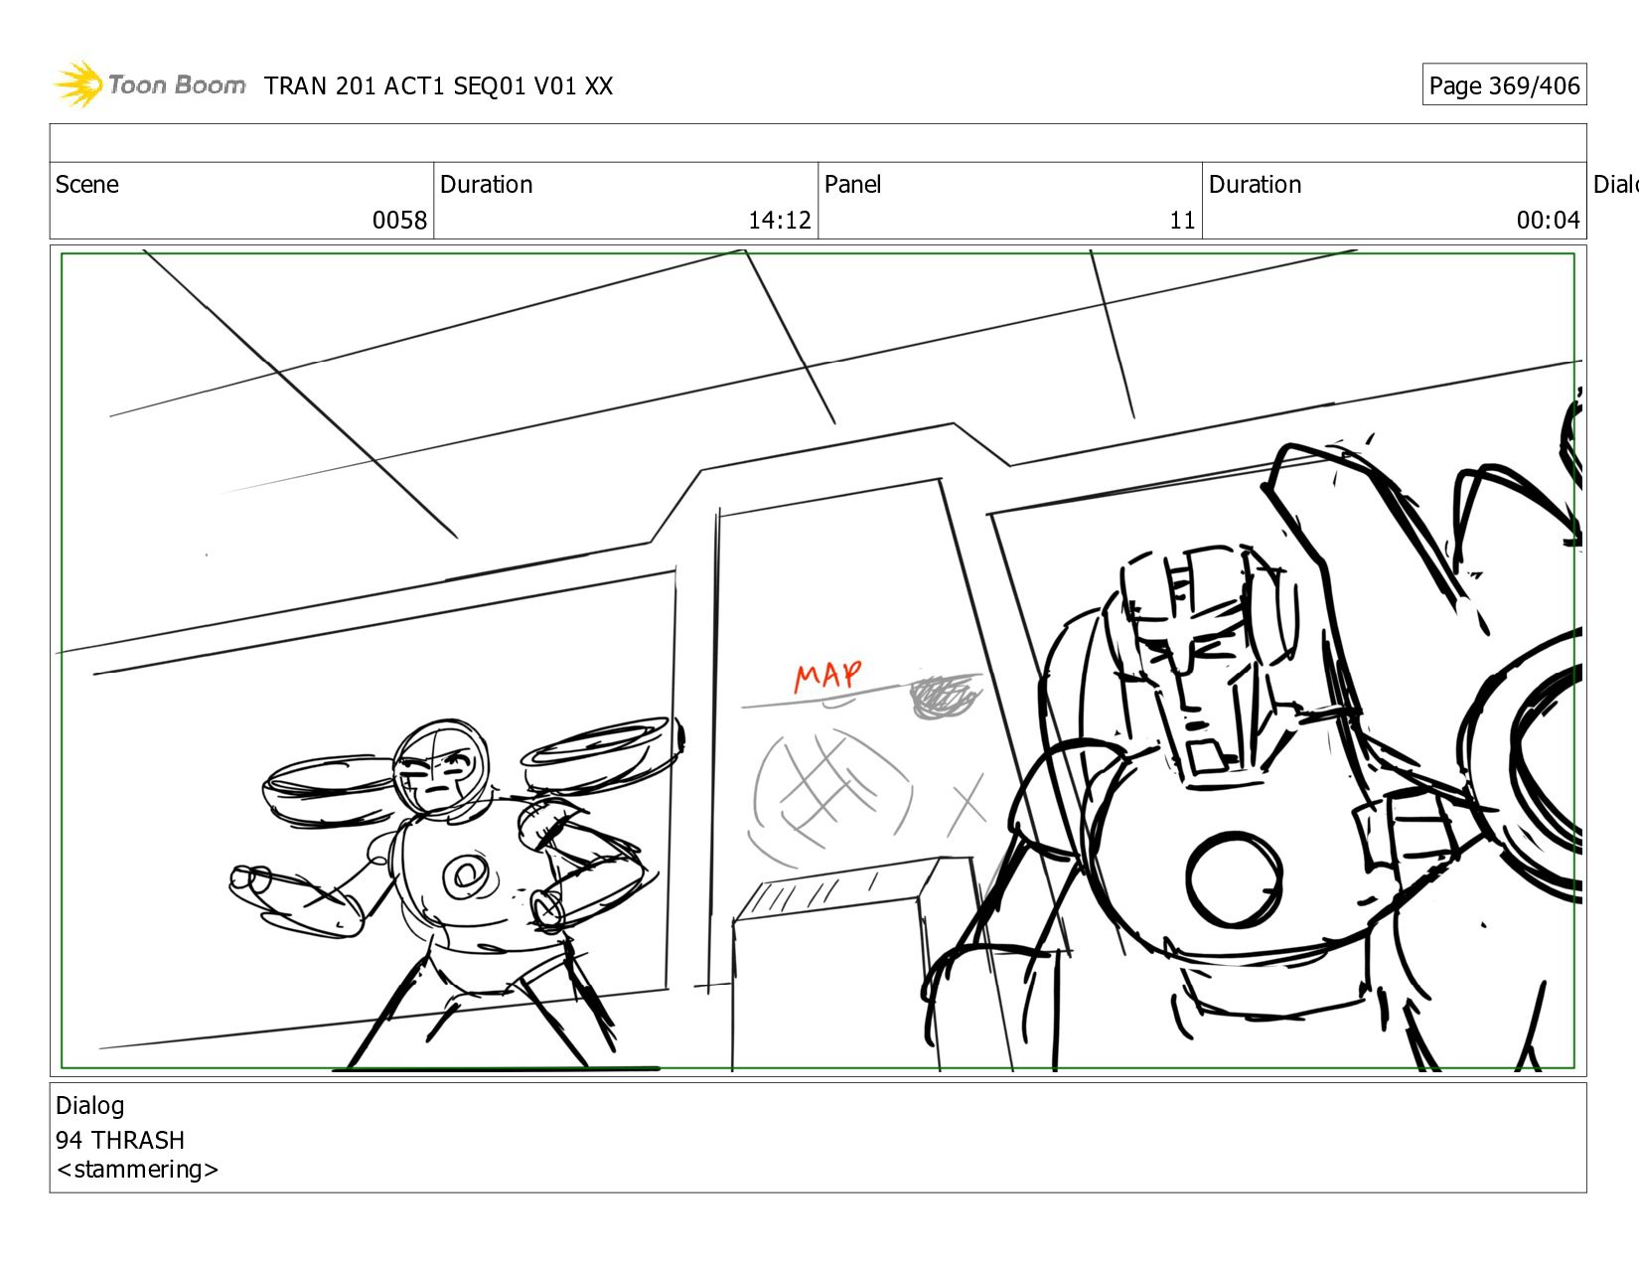Click the Page 369/406 indicator
This screenshot has width=1639, height=1267.
point(1504,85)
